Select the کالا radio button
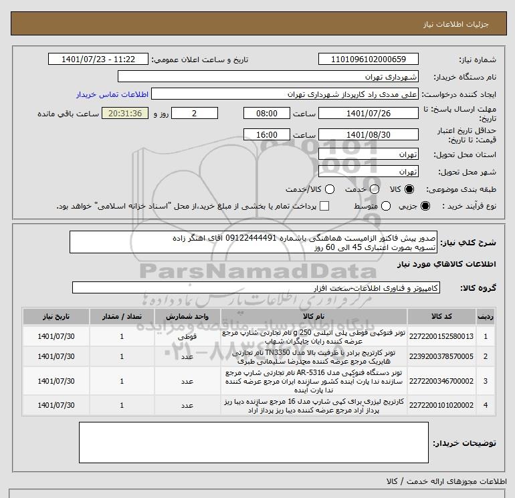This screenshot has width=515, height=498. coord(409,189)
